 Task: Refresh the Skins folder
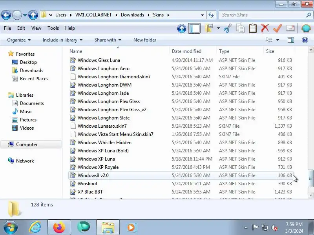tap(211, 15)
